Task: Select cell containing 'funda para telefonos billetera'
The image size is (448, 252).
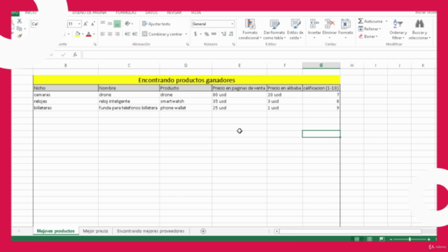Action: 129,108
